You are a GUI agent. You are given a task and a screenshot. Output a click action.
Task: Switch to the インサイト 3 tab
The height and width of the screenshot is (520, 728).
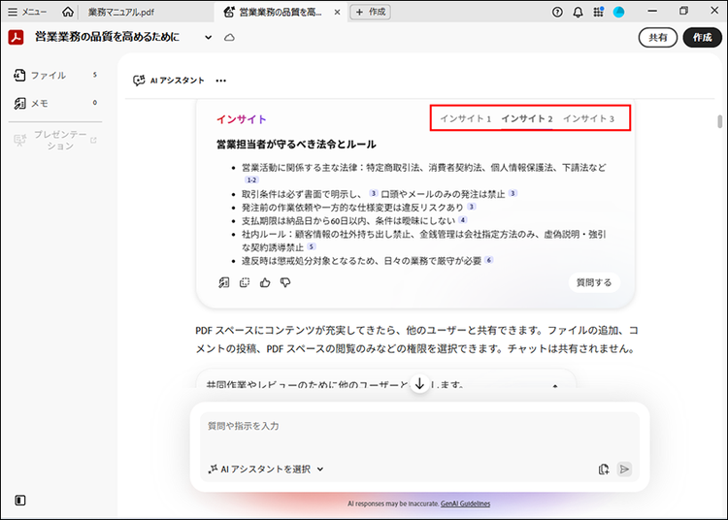(588, 118)
